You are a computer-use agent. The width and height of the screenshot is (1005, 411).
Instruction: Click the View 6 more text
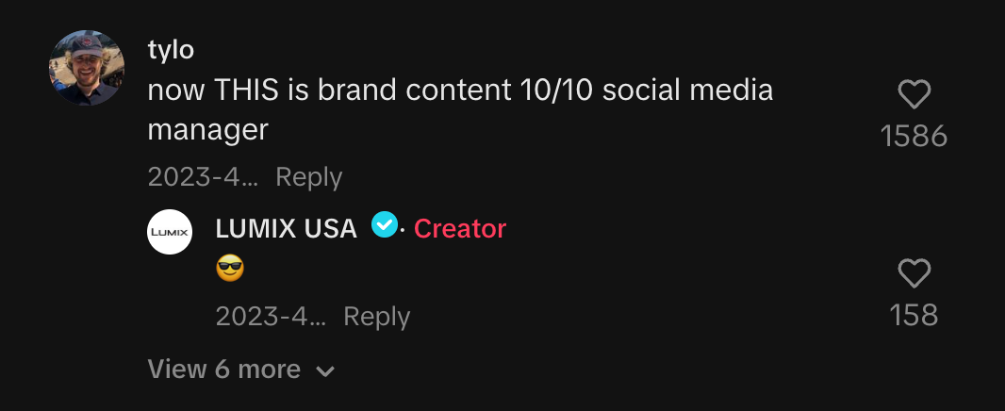tap(224, 370)
